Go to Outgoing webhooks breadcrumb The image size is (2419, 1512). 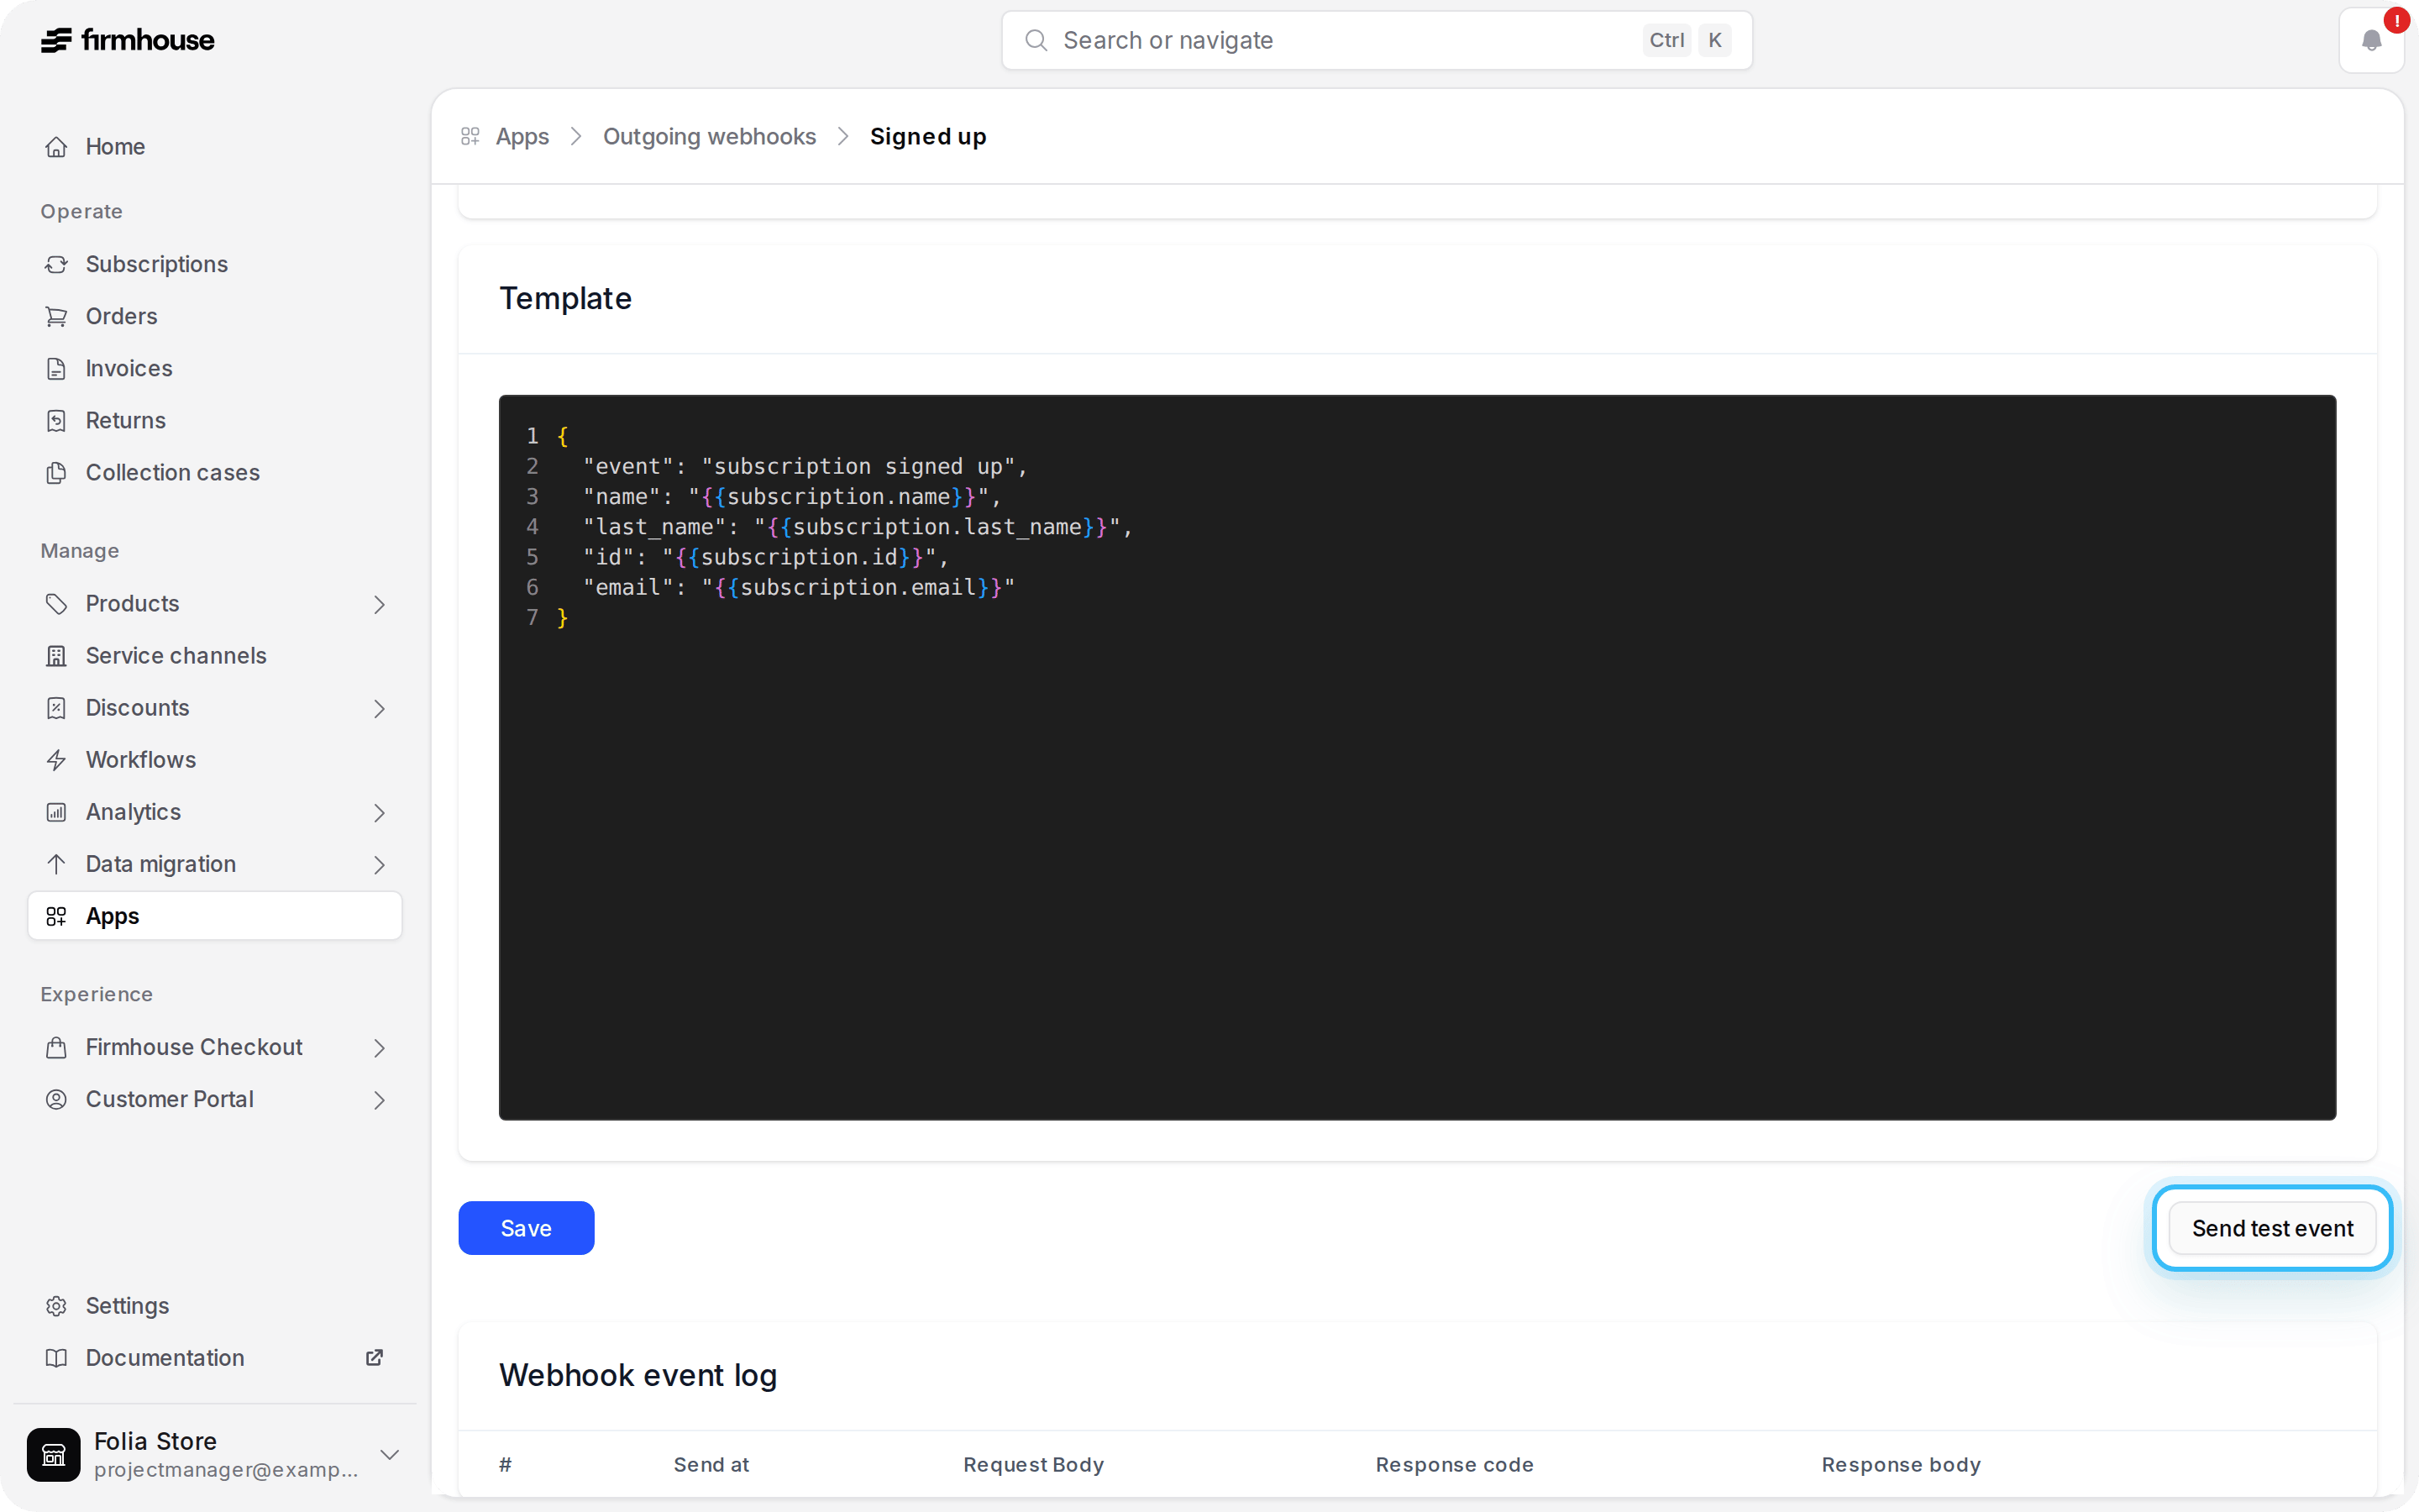(x=709, y=137)
